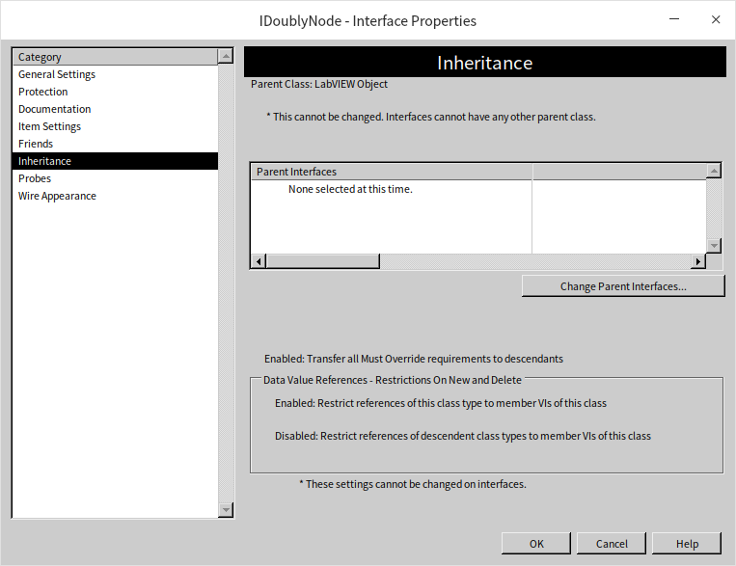Click Cancel to dismiss dialog
This screenshot has height=566, width=736.
click(x=612, y=544)
